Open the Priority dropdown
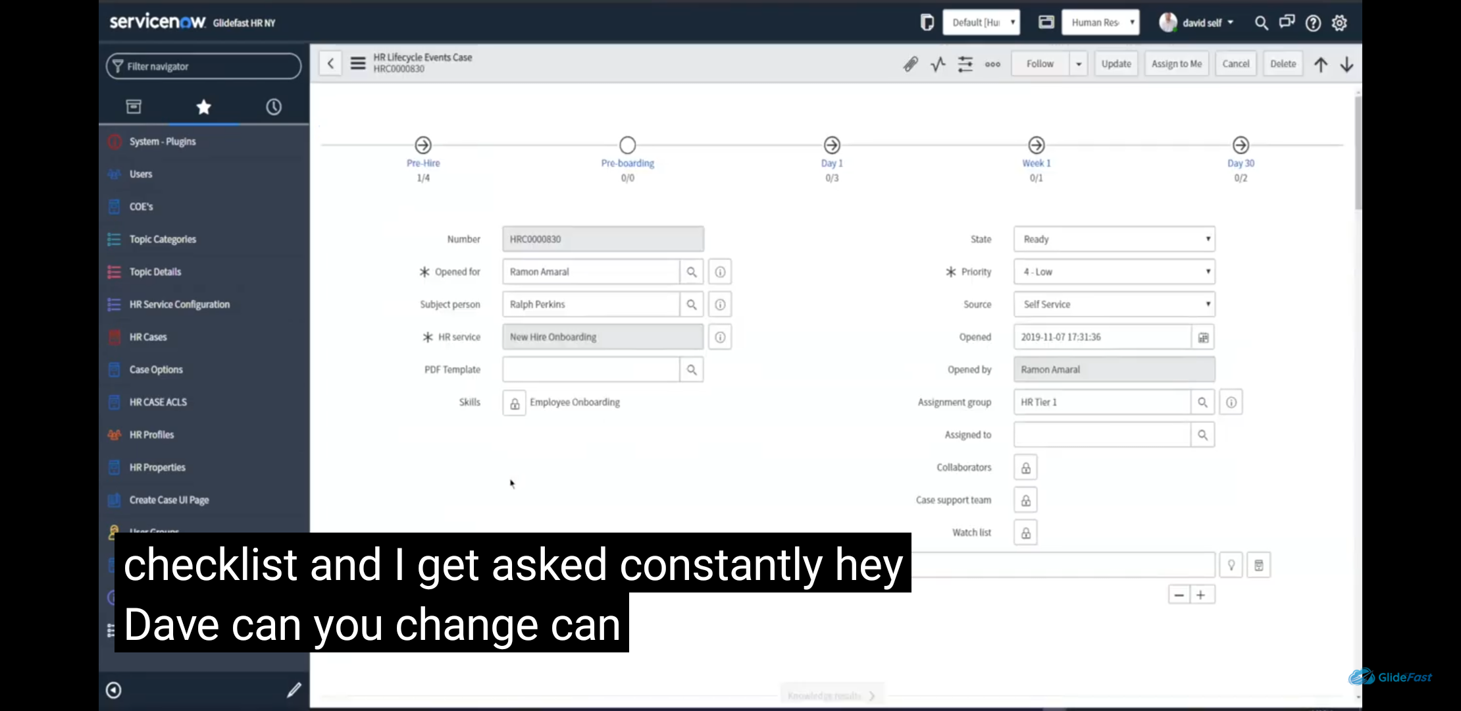 coord(1114,272)
